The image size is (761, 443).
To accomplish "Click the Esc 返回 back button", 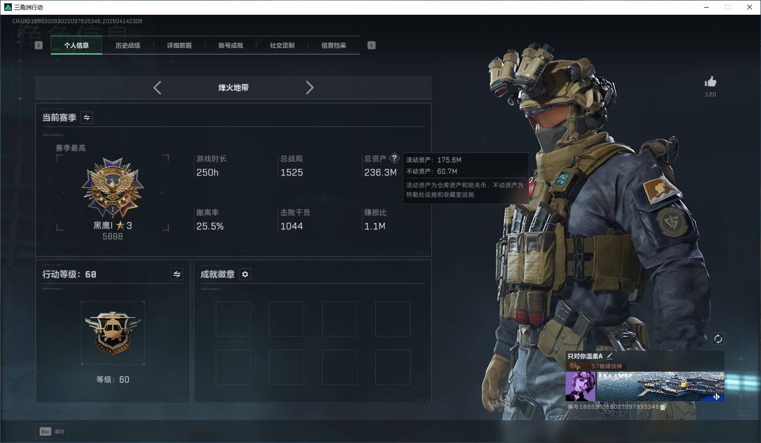I will (52, 431).
